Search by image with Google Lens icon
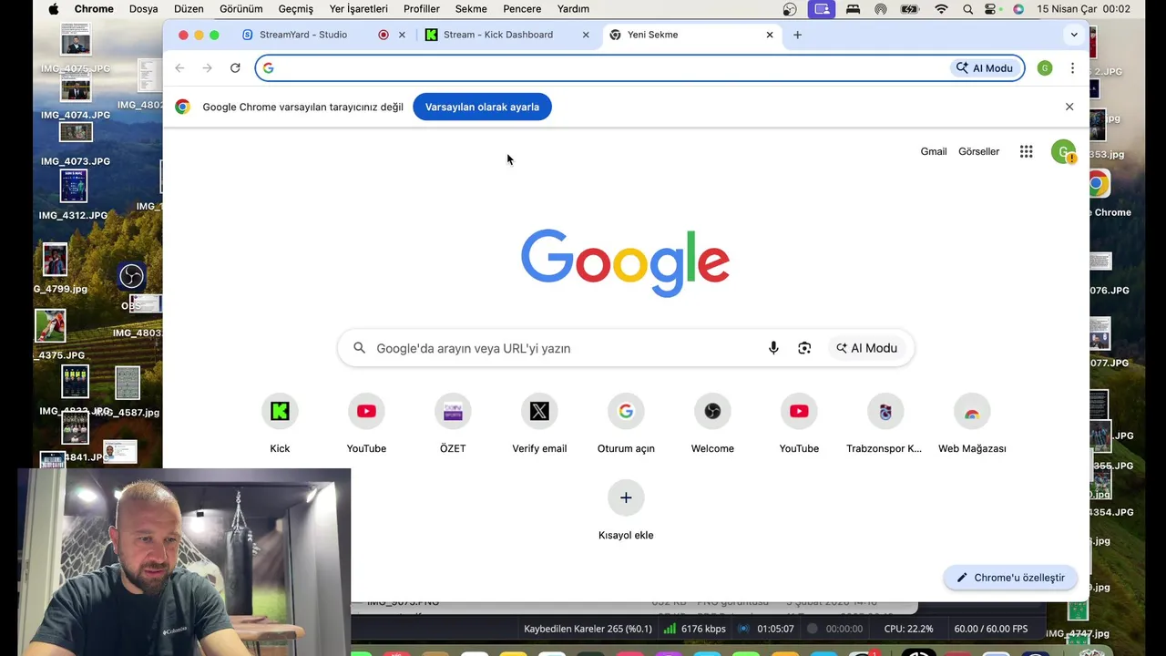This screenshot has width=1166, height=656. (x=804, y=348)
